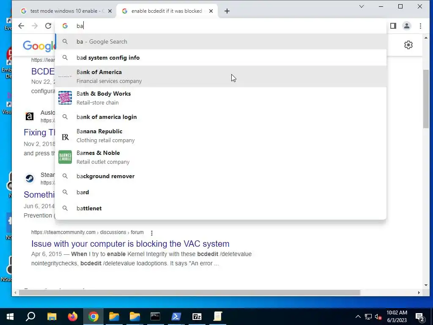Open Chrome three-dot menu
433x325 pixels.
click(x=420, y=26)
